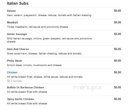This screenshot has height=109, width=134.
Task: Click the Ham And Cheese price
Action: point(117,49)
